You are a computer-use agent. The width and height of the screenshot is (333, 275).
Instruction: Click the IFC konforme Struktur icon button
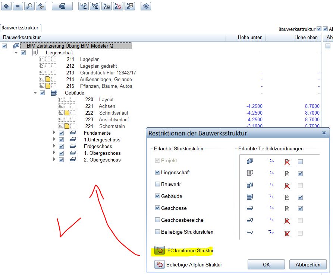160,250
